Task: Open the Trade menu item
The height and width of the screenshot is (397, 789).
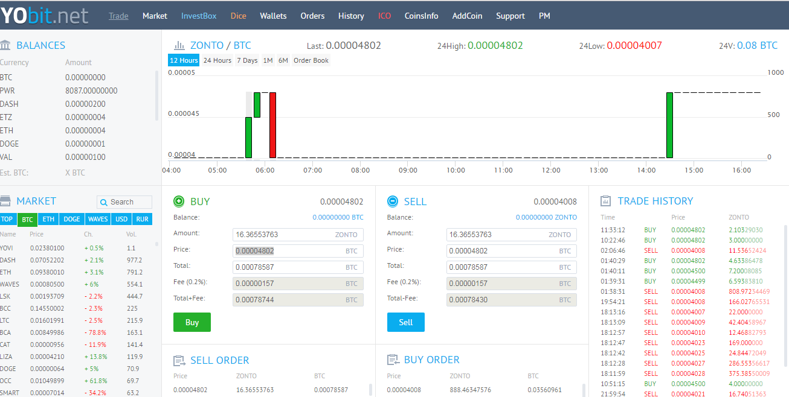Action: (x=118, y=16)
